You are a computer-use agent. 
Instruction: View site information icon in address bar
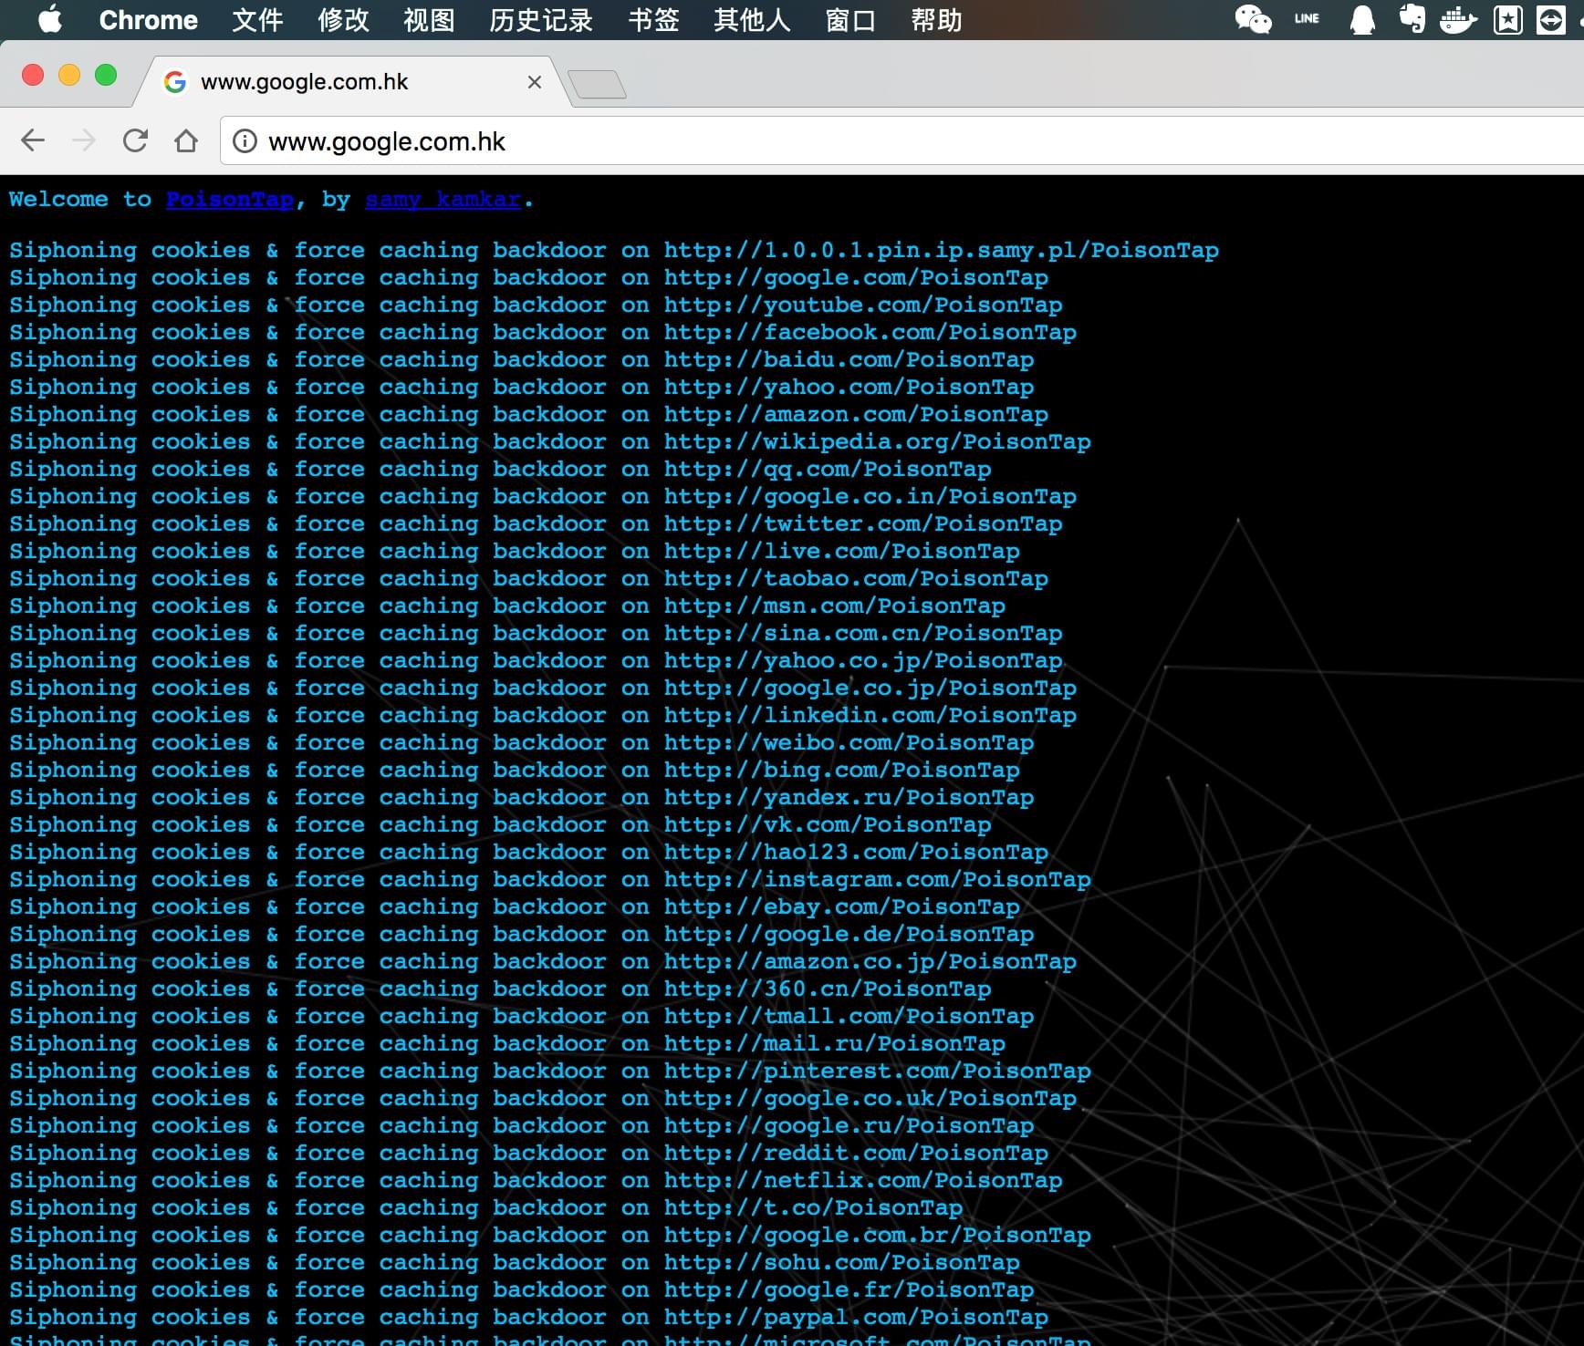(245, 140)
